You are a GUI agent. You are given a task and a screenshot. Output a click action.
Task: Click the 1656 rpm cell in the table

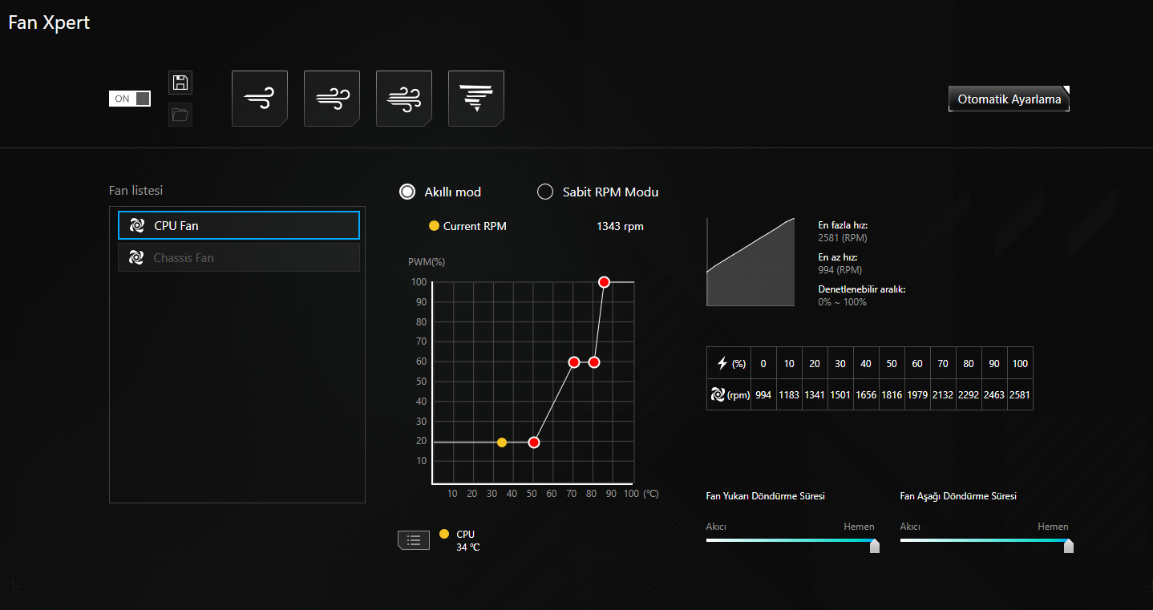point(866,394)
